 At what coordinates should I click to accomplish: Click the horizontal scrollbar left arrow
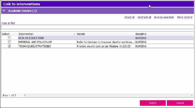point(25,95)
